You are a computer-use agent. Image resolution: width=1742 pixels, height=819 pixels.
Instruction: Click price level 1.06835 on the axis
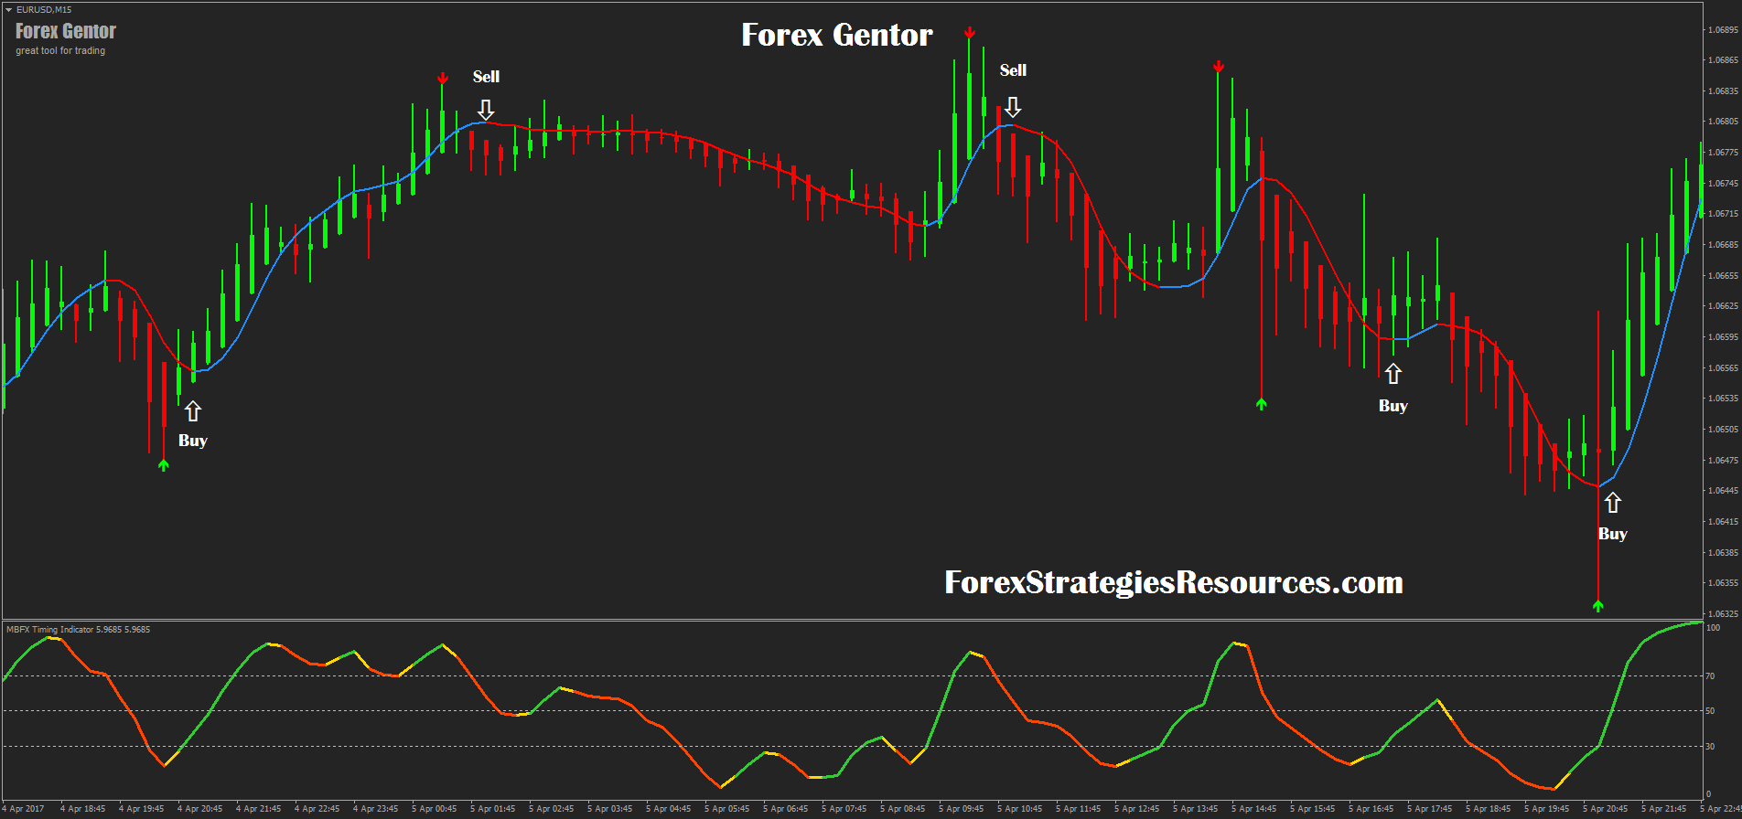pyautogui.click(x=1723, y=91)
